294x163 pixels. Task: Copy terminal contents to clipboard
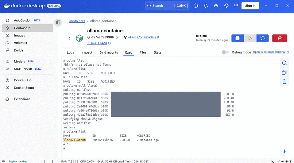pyautogui.click(x=284, y=72)
